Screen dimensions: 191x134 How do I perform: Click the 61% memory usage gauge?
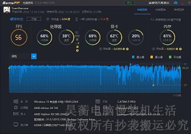point(168,37)
